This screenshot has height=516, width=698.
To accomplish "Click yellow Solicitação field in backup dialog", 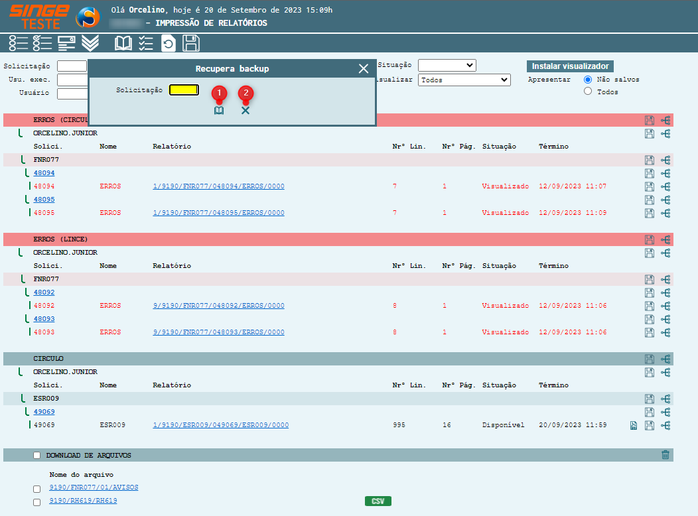I will coord(184,90).
